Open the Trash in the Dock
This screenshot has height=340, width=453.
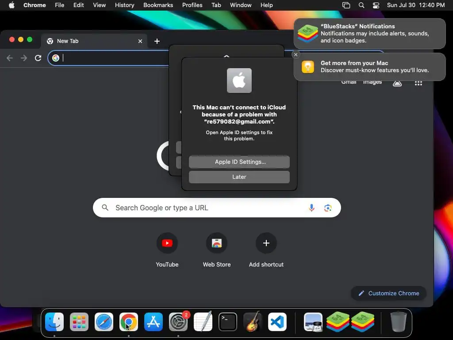(399, 322)
